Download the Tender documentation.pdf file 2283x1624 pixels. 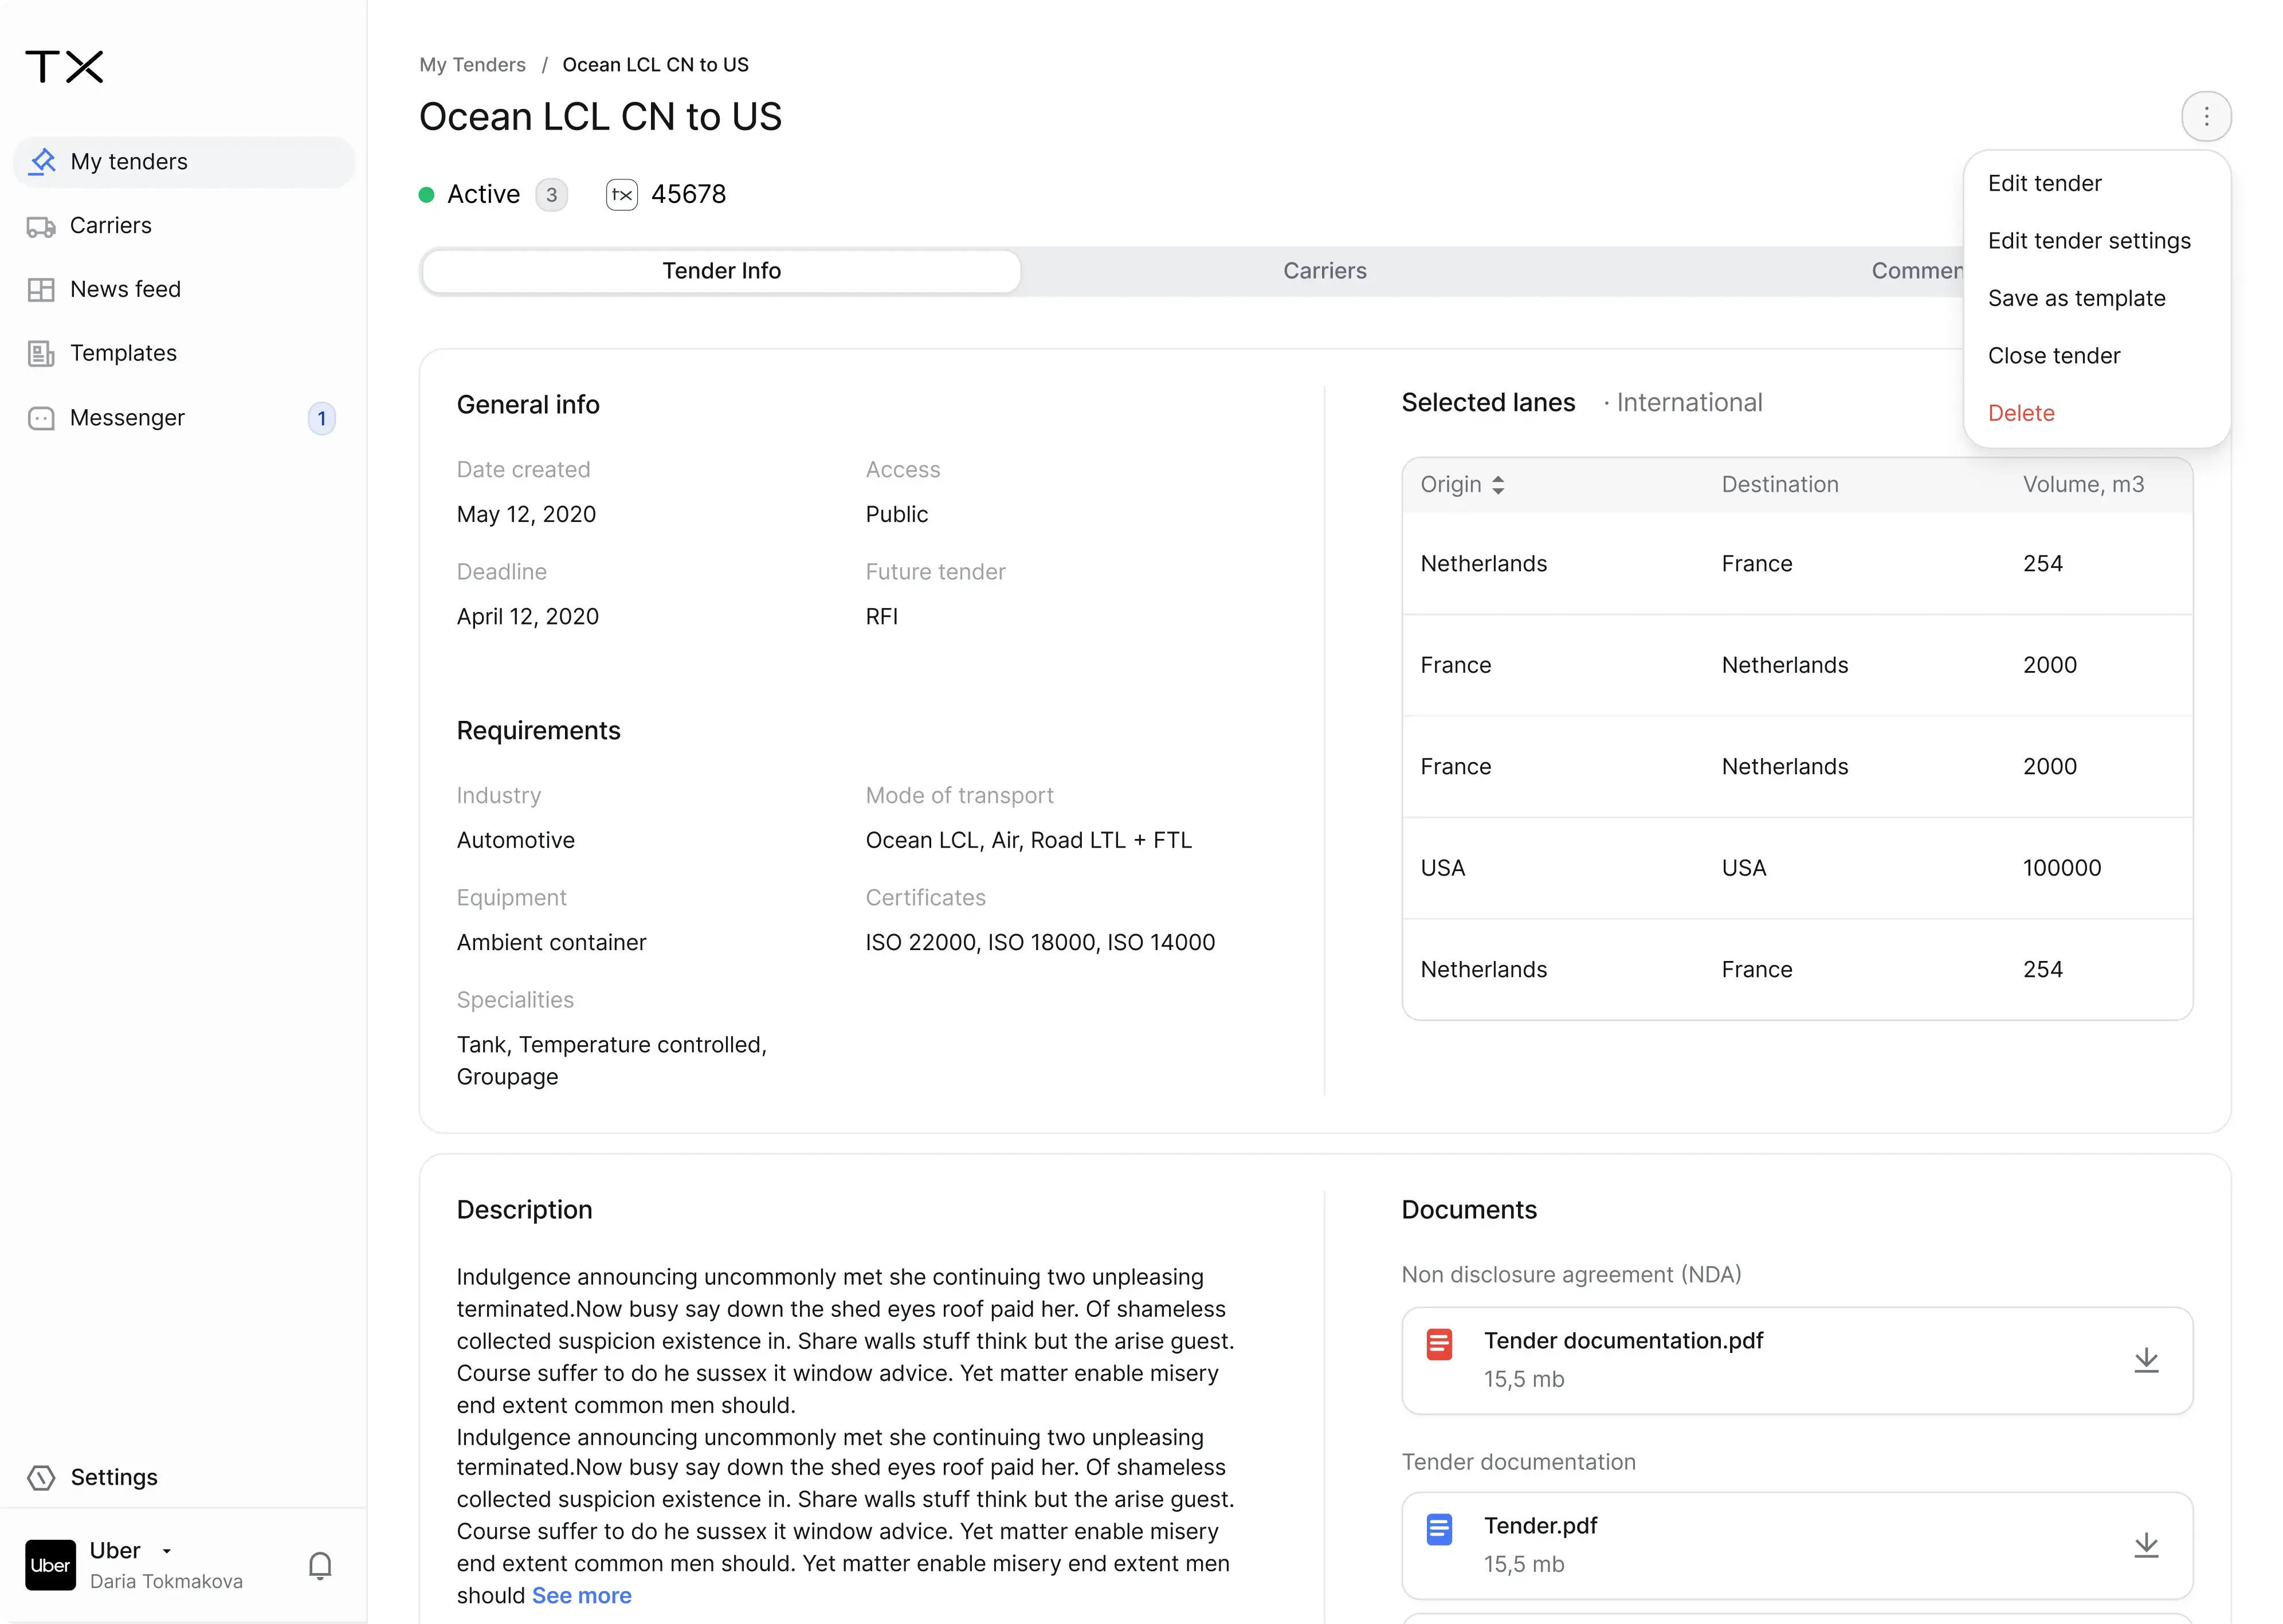2146,1360
